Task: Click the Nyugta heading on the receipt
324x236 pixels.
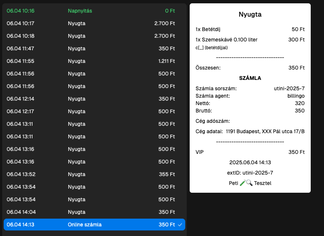Action: coord(250,15)
